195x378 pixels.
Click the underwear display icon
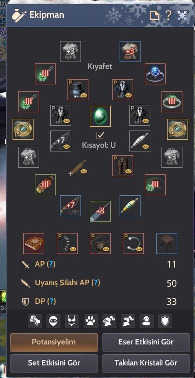point(72,321)
